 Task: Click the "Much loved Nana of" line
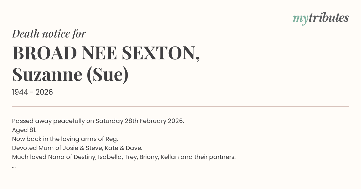point(39,157)
